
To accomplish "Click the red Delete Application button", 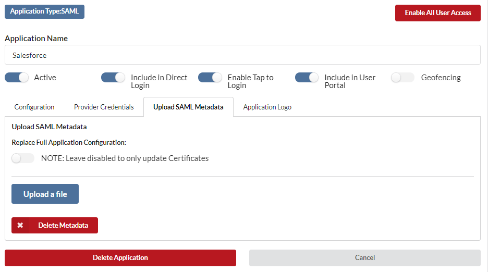I will pos(120,258).
